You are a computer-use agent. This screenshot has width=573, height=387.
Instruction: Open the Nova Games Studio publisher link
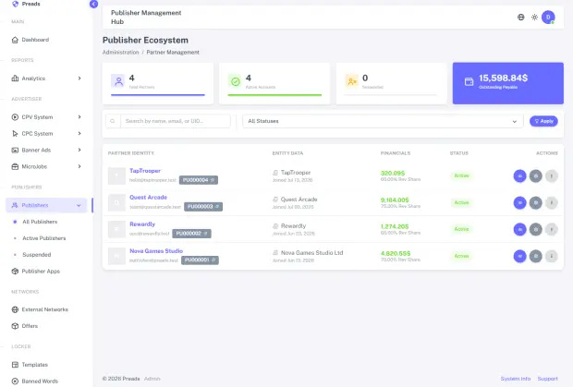[x=156, y=251]
